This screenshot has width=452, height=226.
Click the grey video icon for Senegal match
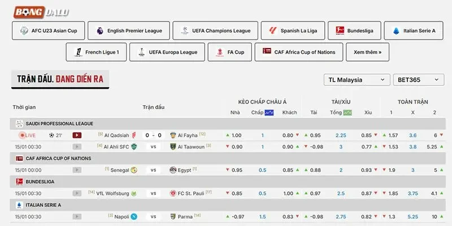click(x=77, y=170)
